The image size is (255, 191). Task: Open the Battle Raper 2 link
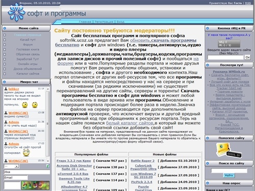tap(143, 161)
